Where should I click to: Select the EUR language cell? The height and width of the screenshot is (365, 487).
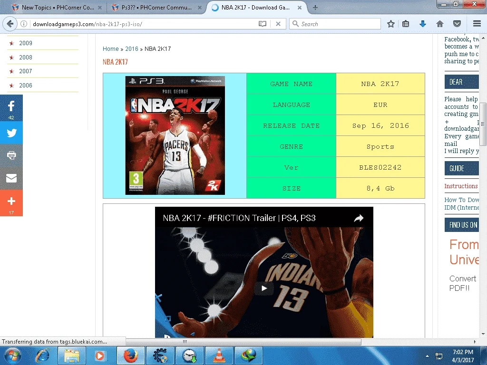tap(380, 105)
